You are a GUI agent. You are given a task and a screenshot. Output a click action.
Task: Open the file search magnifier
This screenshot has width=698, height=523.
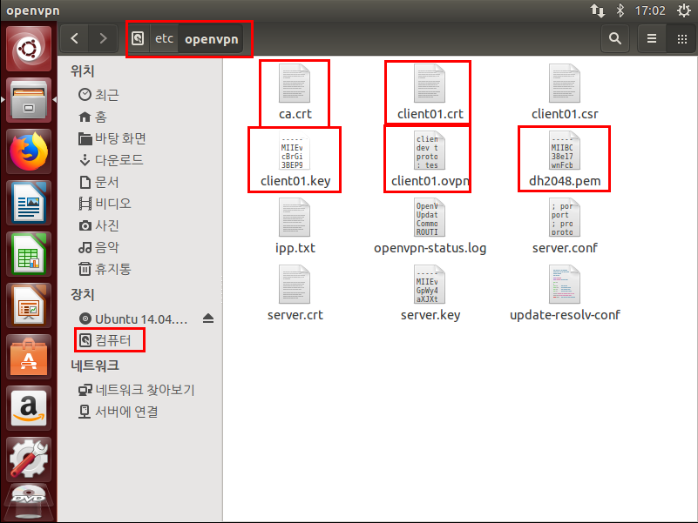pyautogui.click(x=615, y=38)
